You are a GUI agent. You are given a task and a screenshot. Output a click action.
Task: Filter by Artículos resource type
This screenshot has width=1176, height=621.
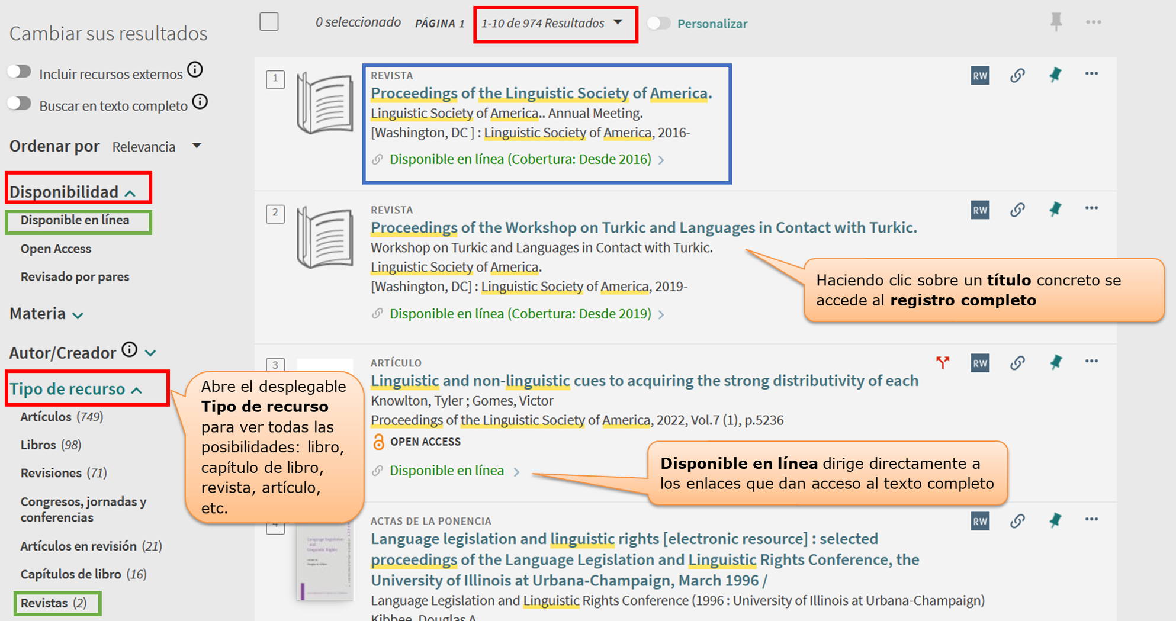[x=46, y=417]
